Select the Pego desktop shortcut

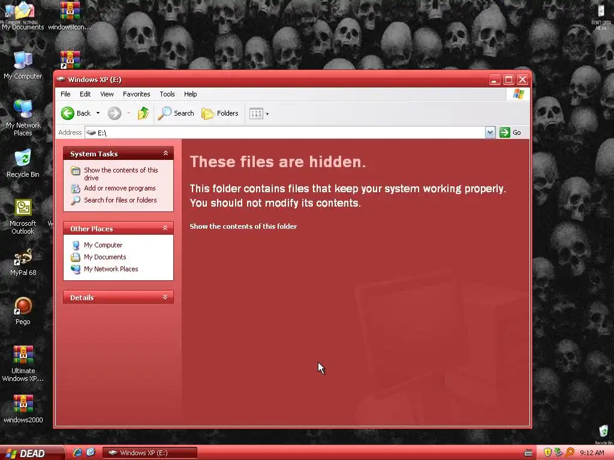click(x=23, y=311)
